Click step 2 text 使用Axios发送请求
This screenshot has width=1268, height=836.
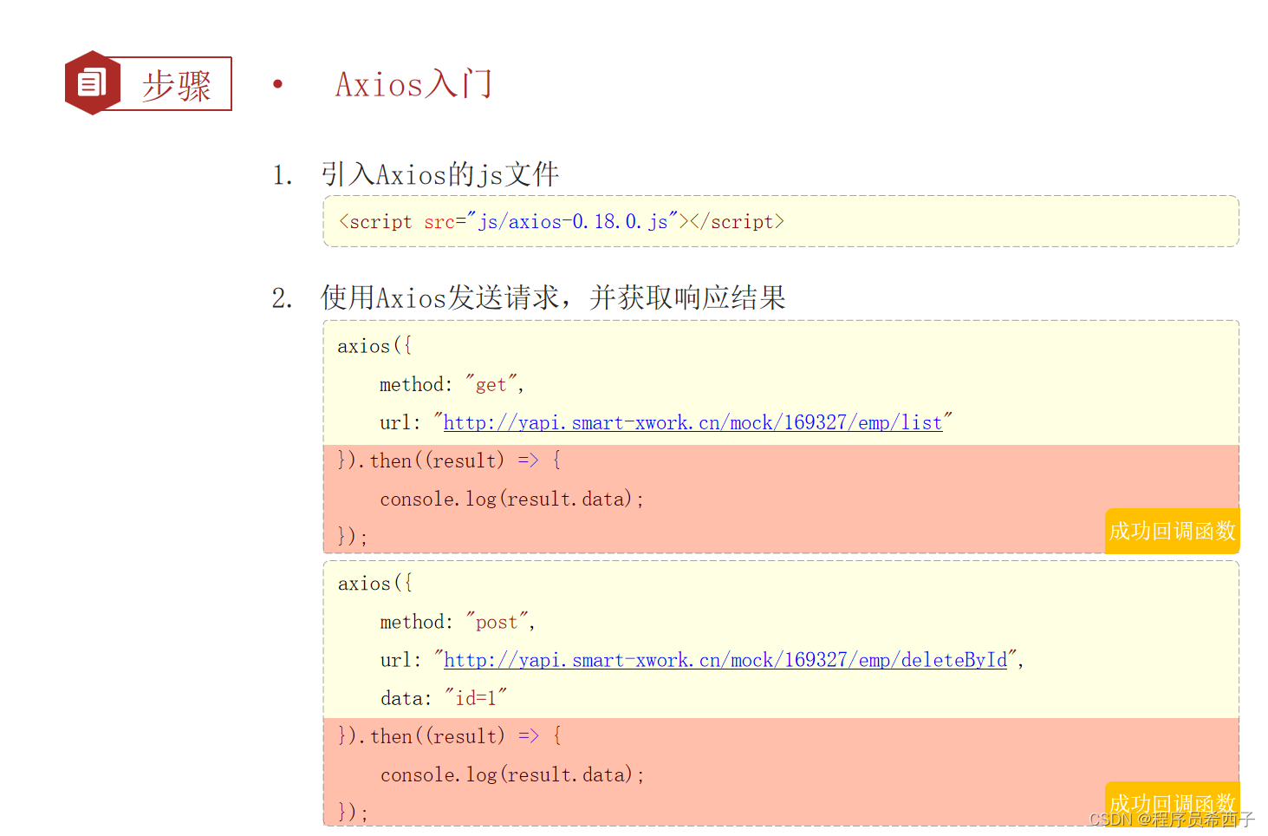440,297
